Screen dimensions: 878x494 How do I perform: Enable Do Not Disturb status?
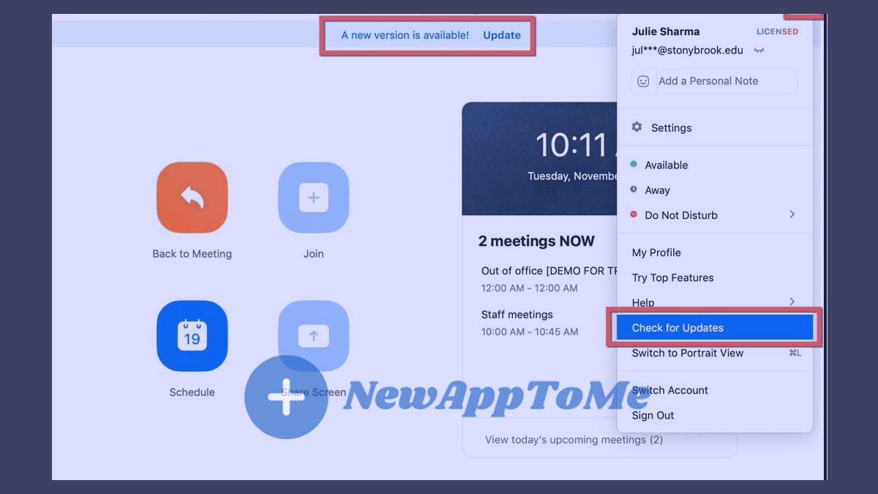pos(681,214)
